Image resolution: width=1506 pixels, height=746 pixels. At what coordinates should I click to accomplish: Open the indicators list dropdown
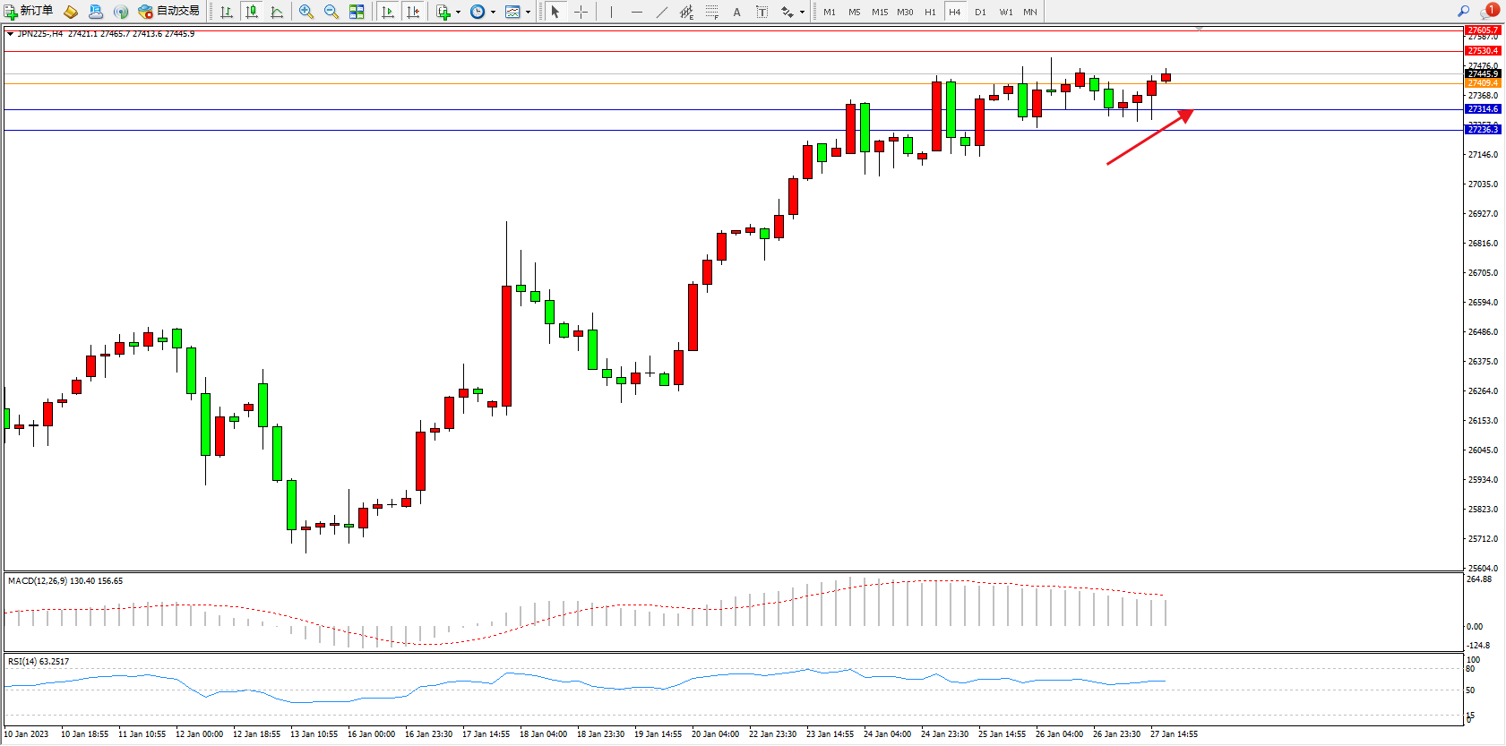pyautogui.click(x=458, y=12)
